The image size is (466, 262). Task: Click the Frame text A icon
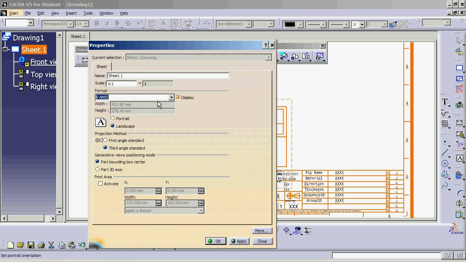[x=459, y=158]
